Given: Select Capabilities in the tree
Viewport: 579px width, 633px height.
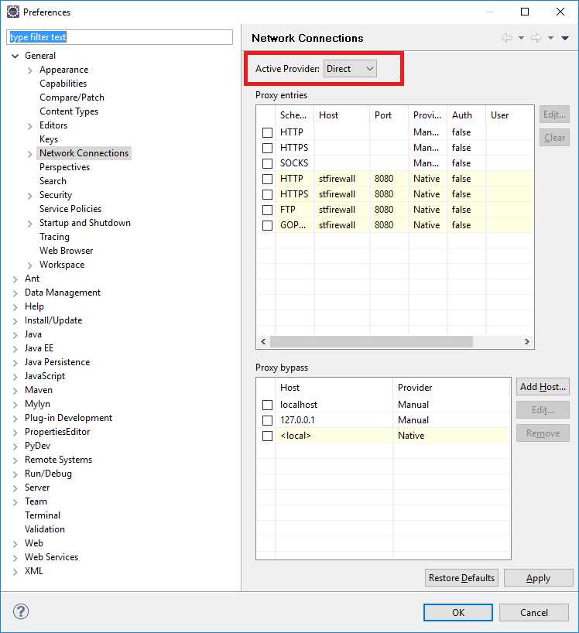Looking at the screenshot, I should pyautogui.click(x=63, y=84).
